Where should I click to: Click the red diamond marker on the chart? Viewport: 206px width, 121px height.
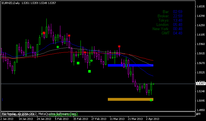coord(44,33)
